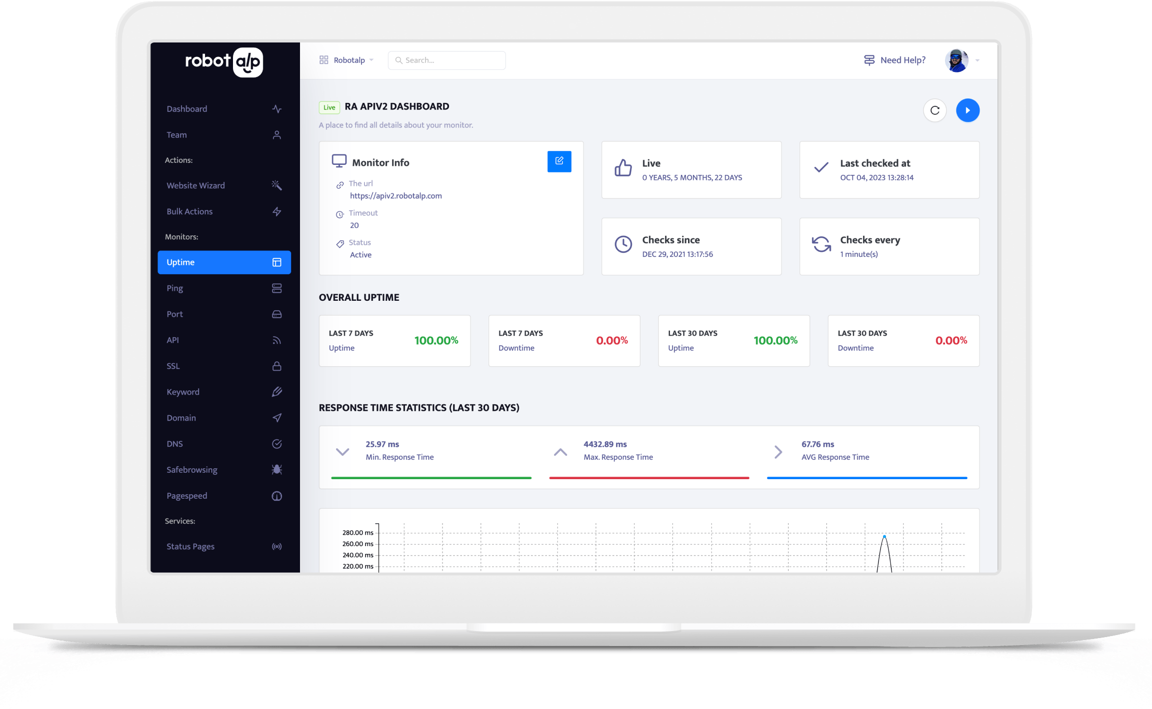Expand the monitor edit pencil menu
Screen dimensions: 1152x709
[558, 160]
